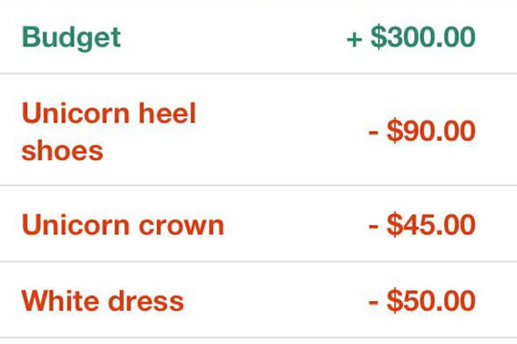
Task: Tap the - $50.00 expense amount
Action: 422,301
